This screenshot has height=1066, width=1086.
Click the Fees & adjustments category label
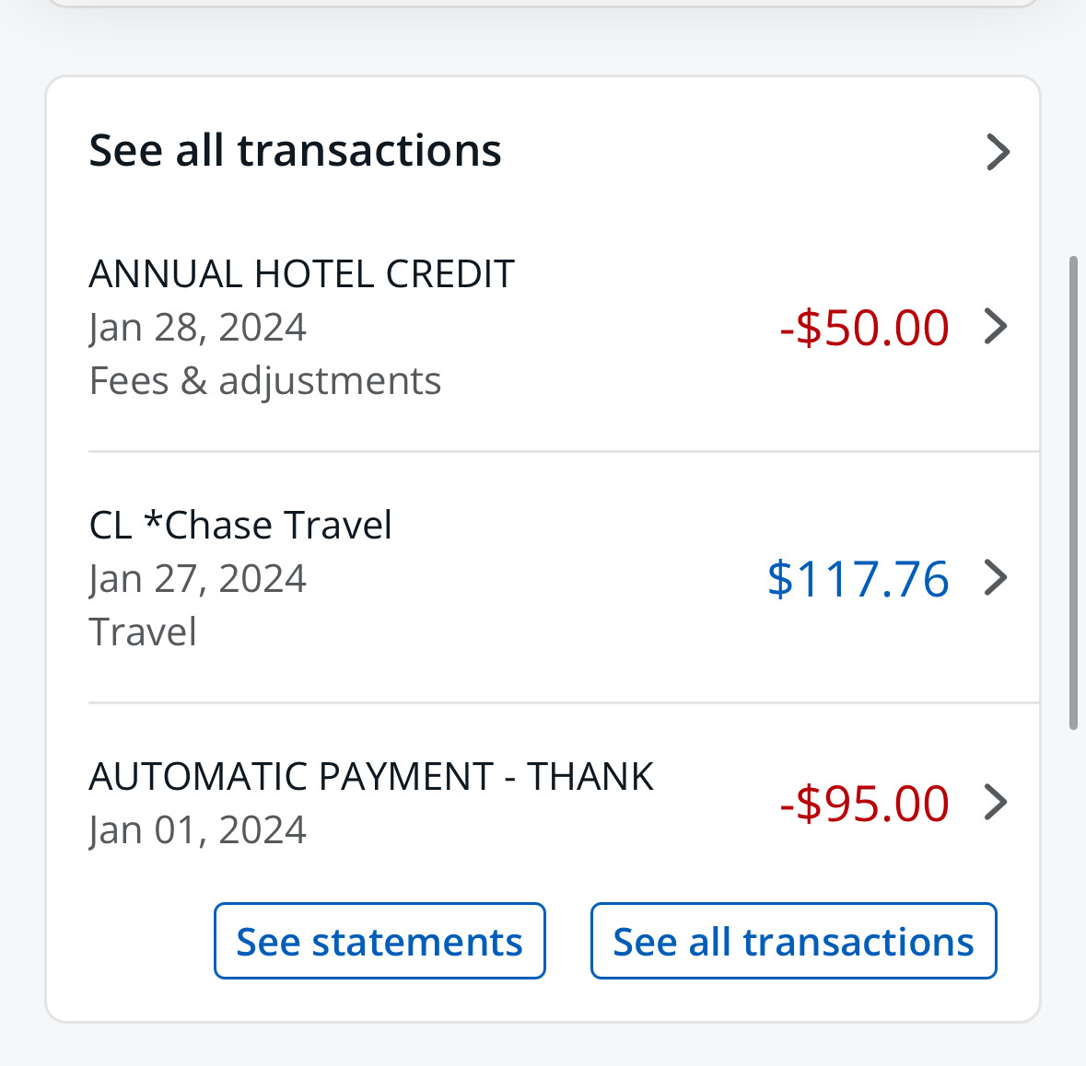point(265,381)
